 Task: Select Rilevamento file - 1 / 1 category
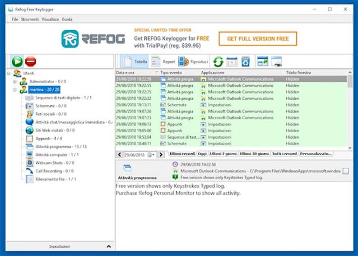coord(56,179)
